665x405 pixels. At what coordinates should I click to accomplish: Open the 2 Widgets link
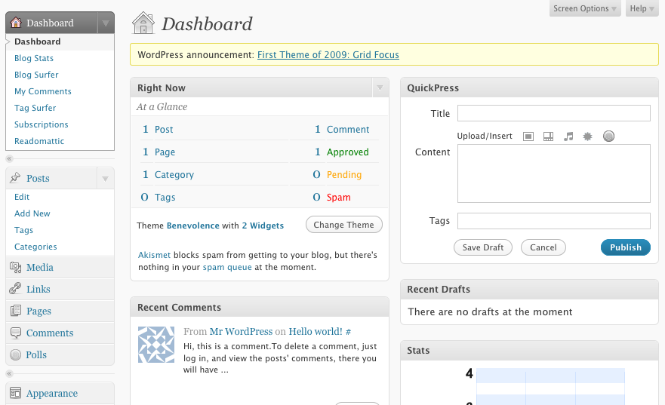[x=263, y=226]
